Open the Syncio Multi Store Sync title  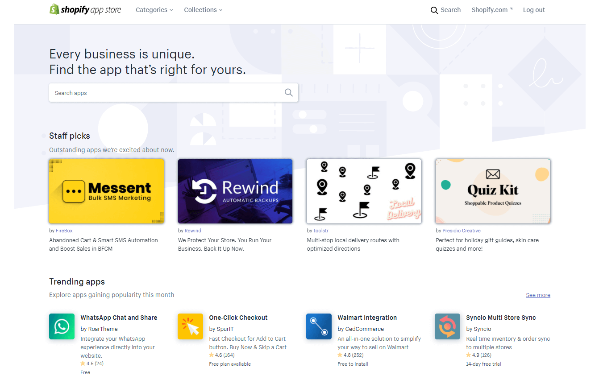coord(501,318)
